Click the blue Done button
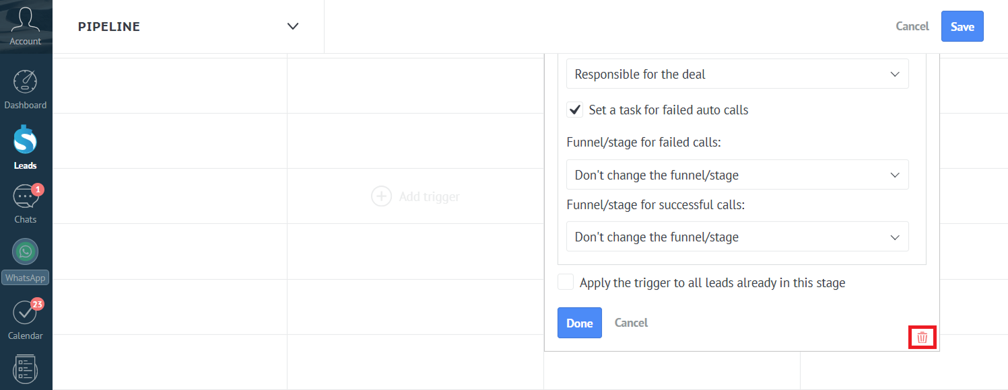This screenshot has height=390, width=1008. coord(579,323)
